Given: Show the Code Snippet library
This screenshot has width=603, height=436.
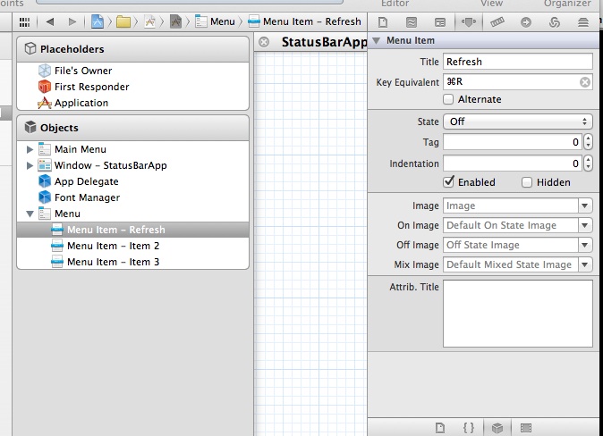Looking at the screenshot, I should coord(469,428).
